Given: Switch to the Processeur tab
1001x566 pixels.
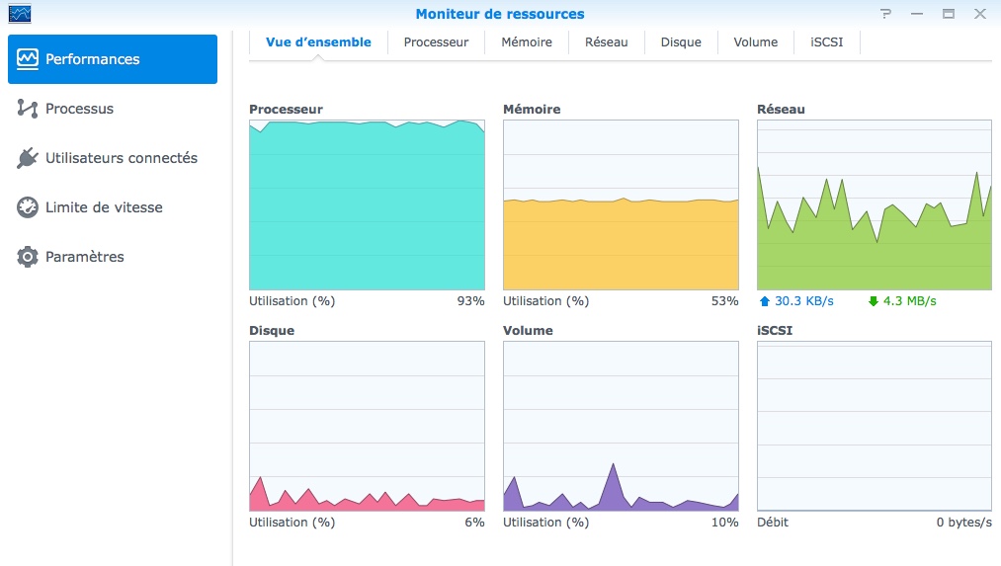Looking at the screenshot, I should 436,42.
